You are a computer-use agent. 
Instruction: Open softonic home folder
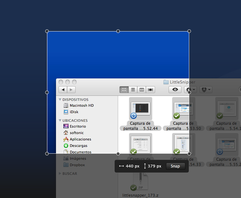pos(73,133)
